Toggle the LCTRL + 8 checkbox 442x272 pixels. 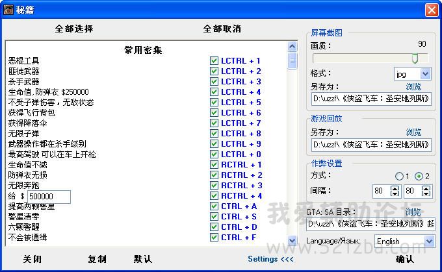coord(214,134)
